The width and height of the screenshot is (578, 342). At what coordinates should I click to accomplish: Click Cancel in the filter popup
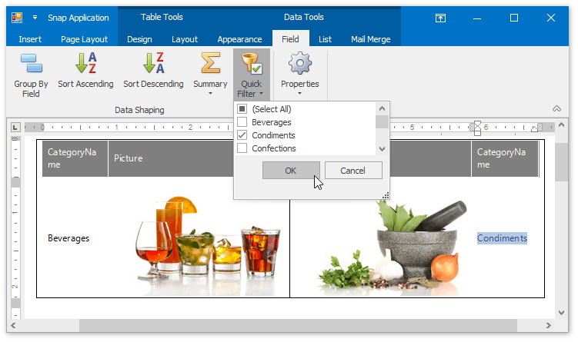pyautogui.click(x=353, y=171)
